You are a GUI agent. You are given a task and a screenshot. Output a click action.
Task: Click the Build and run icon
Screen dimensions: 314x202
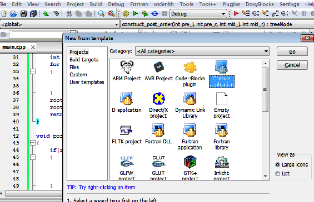(145, 14)
